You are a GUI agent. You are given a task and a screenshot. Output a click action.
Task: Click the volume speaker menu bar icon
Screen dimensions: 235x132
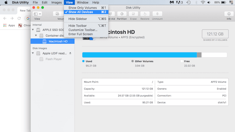[x=209, y=2]
